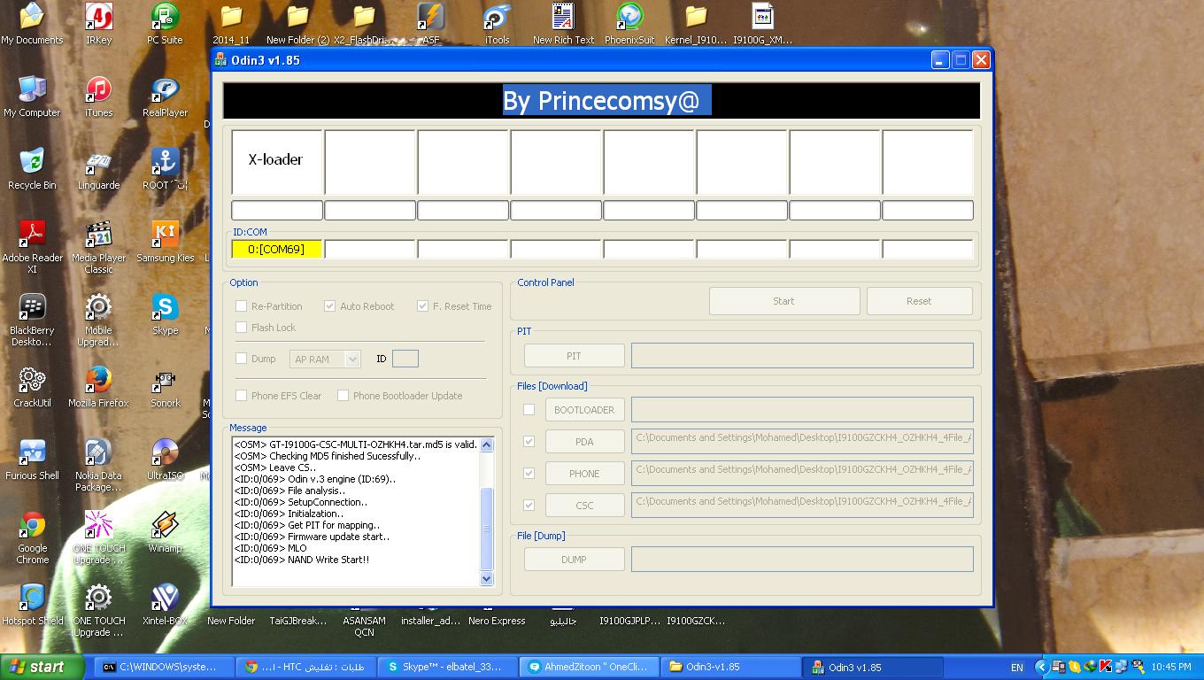Image resolution: width=1204 pixels, height=680 pixels.
Task: Open Mozilla Firefox desktop icon
Action: tap(98, 387)
